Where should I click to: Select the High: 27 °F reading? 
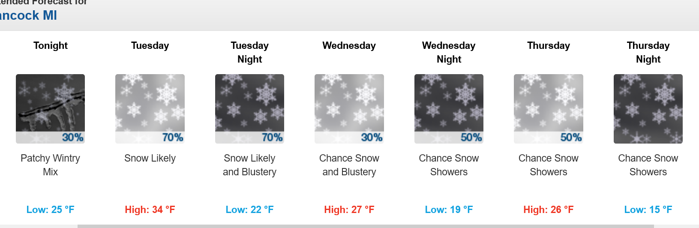coord(349,210)
